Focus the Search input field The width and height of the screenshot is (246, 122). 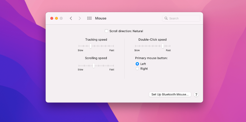tap(181, 18)
